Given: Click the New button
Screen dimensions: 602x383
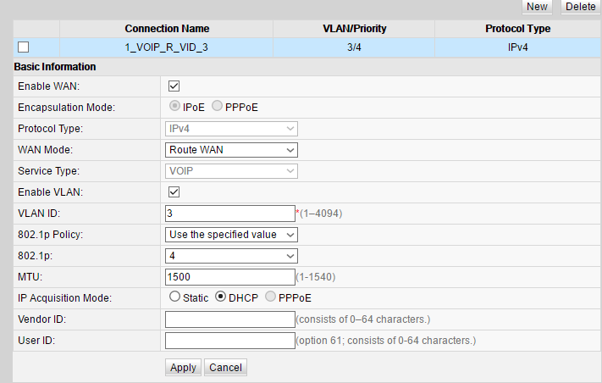Looking at the screenshot, I should click(x=538, y=7).
